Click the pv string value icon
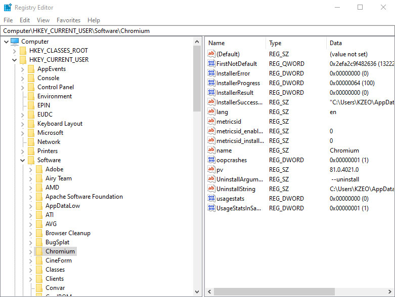 (211, 169)
